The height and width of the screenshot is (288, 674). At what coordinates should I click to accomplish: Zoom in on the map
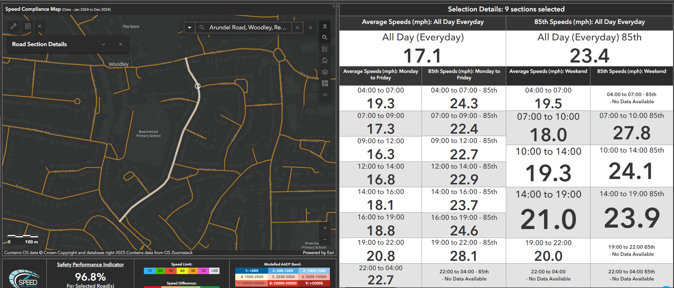tap(325, 228)
